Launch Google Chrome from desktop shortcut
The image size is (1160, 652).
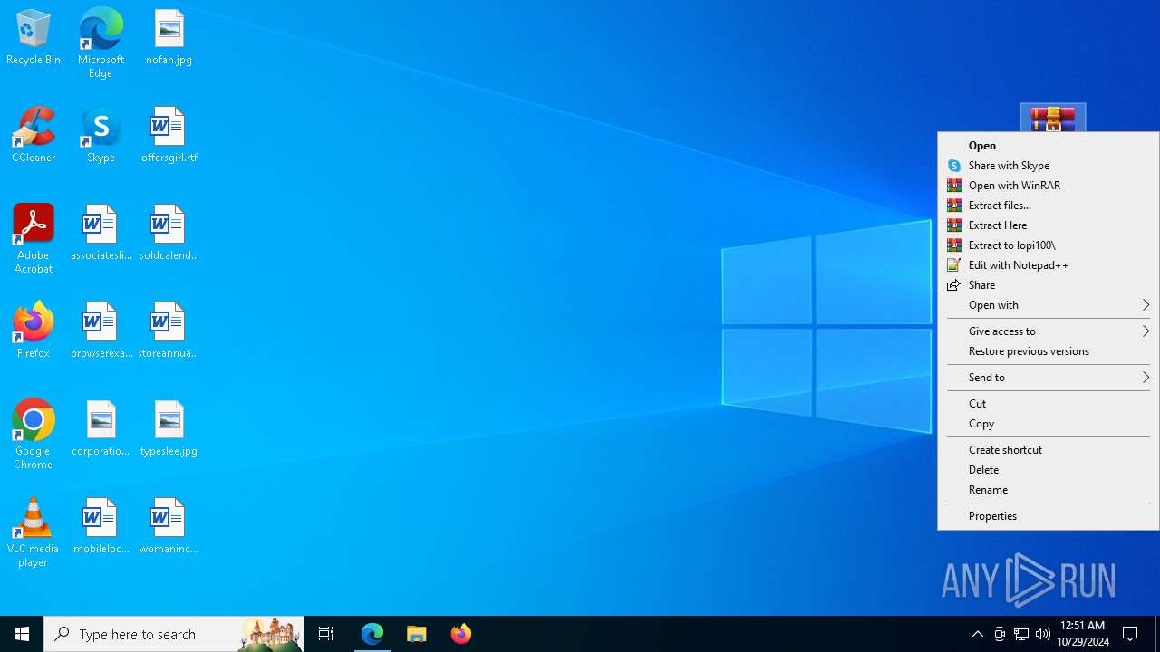point(34,436)
